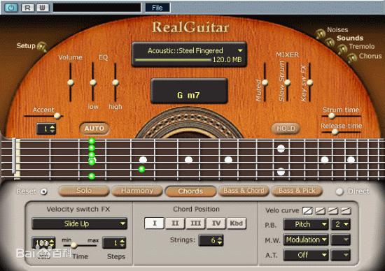Toggle the plugin power bypass button
This screenshot has width=385, height=271.
(11, 8)
